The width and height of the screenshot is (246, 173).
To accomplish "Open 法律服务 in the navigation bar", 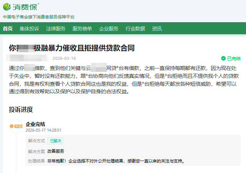I will (x=56, y=29).
